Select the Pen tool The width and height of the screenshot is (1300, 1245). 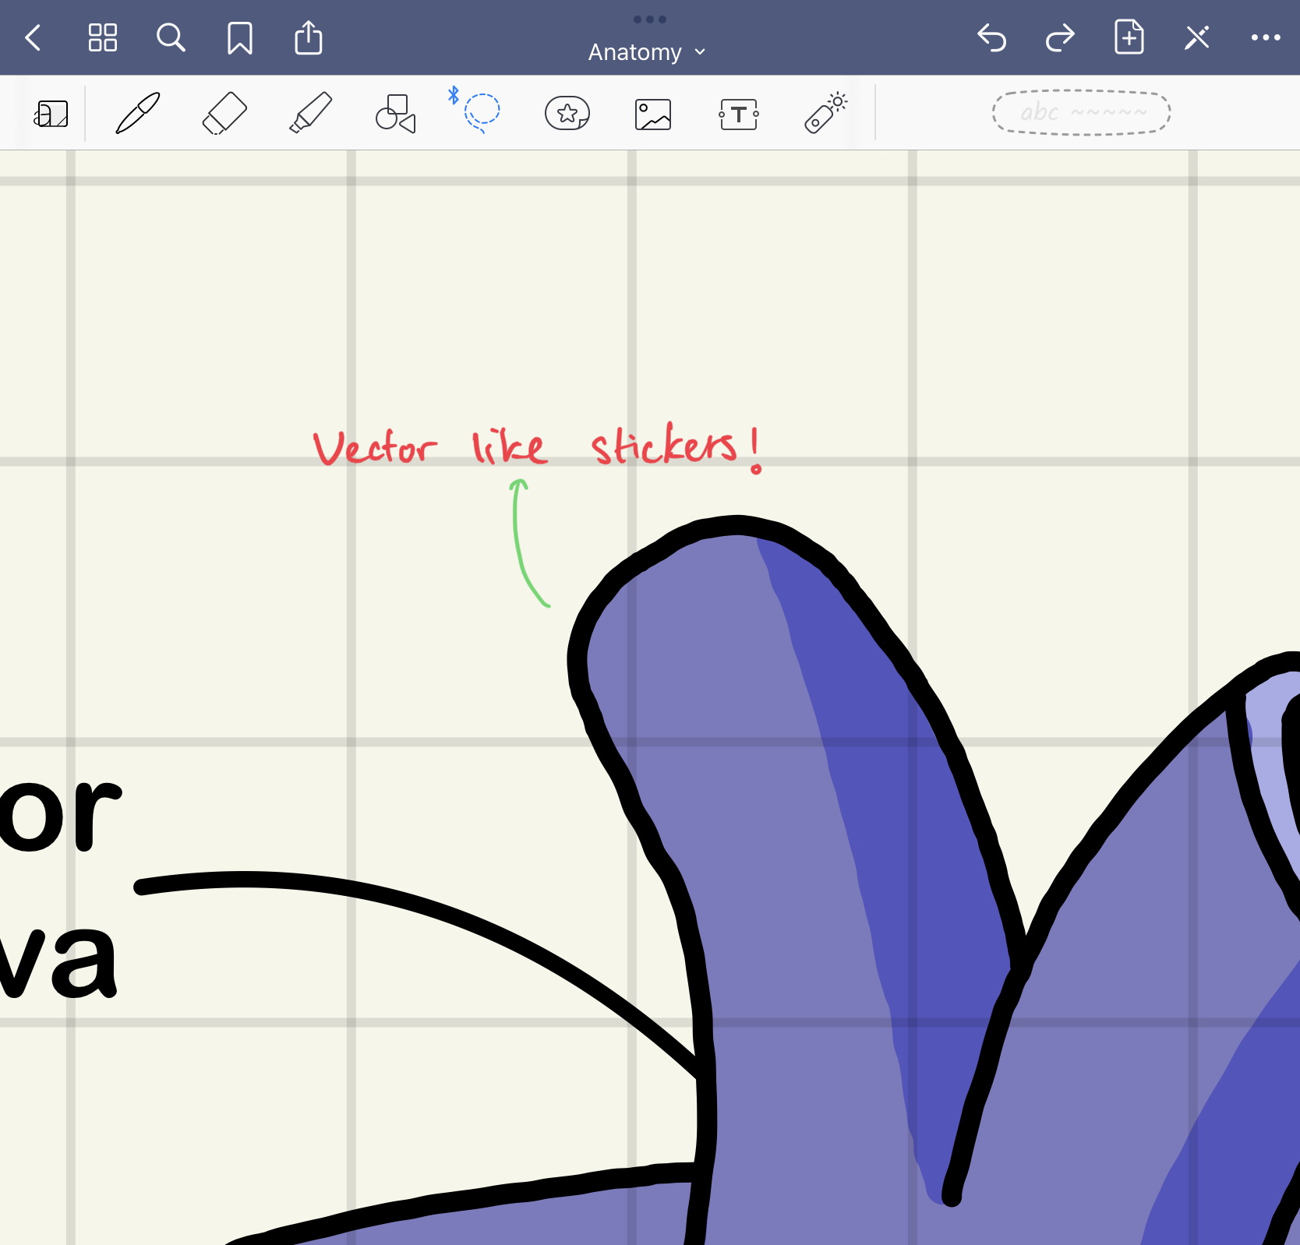(138, 114)
